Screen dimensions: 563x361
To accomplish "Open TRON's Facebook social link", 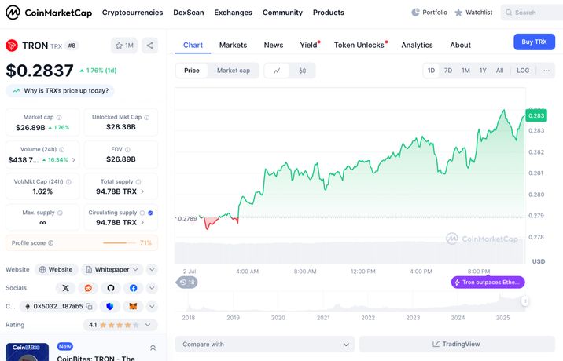I will pyautogui.click(x=133, y=288).
